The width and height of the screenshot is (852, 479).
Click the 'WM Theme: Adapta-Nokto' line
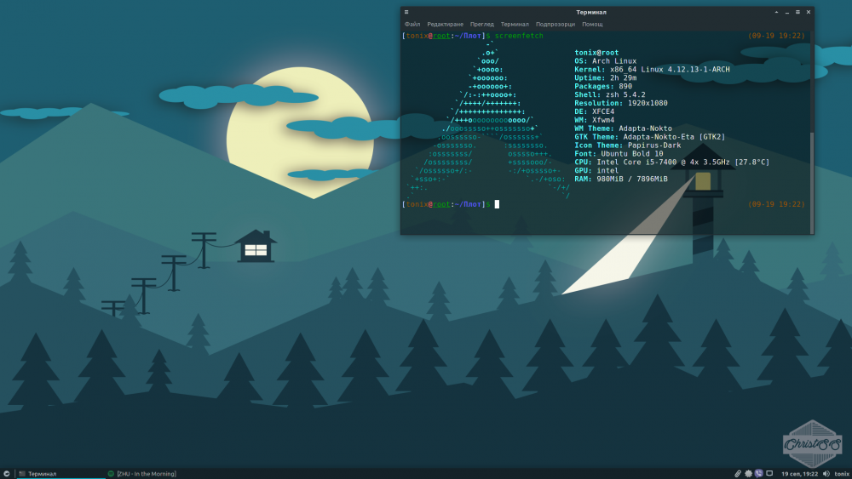click(624, 128)
